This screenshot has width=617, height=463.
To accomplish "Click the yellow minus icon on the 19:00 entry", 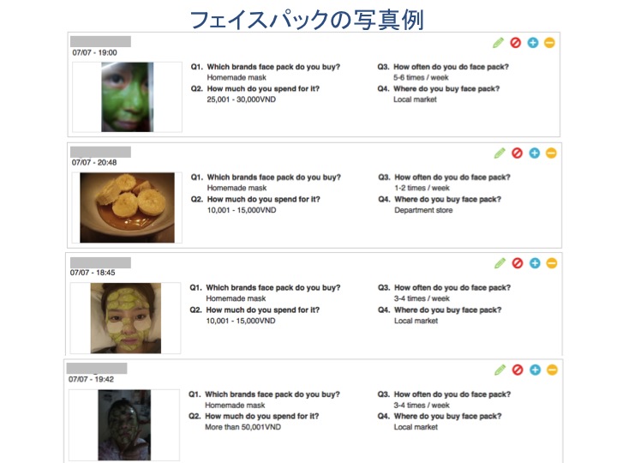I will tap(549, 43).
